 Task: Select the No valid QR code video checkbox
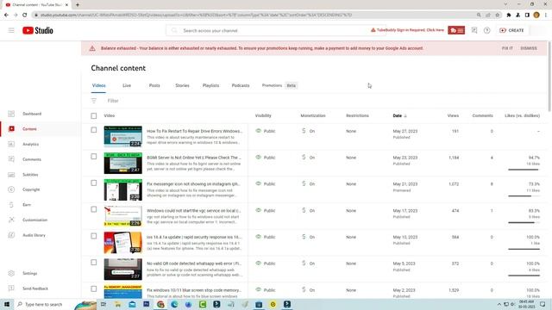94,262
